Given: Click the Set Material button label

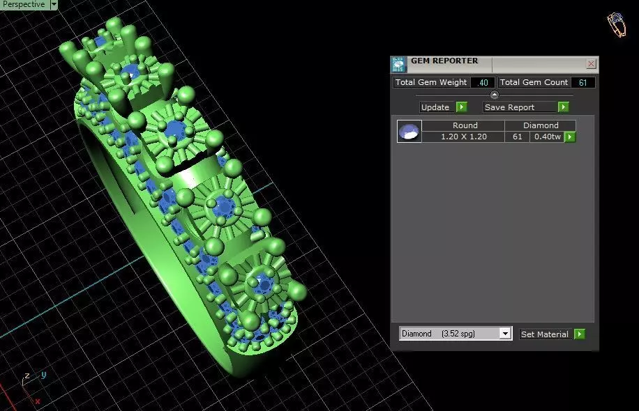Looking at the screenshot, I should pos(544,334).
